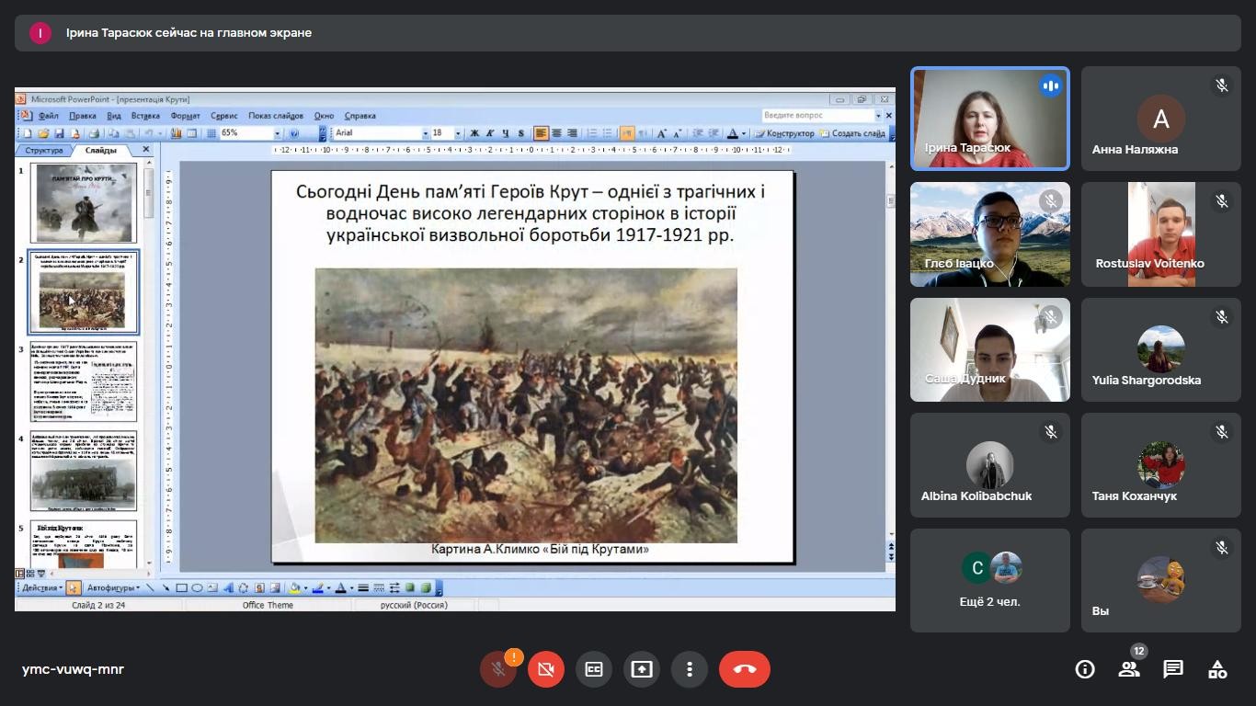Click the Конструктор button
Image resolution: width=1256 pixels, height=706 pixels.
(x=784, y=133)
